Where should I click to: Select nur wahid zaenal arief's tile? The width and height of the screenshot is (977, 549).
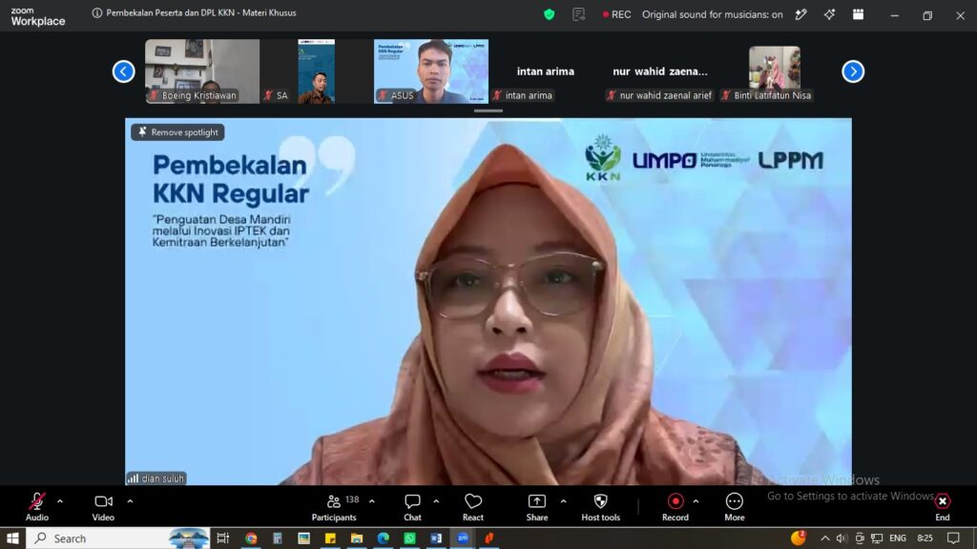click(x=660, y=71)
